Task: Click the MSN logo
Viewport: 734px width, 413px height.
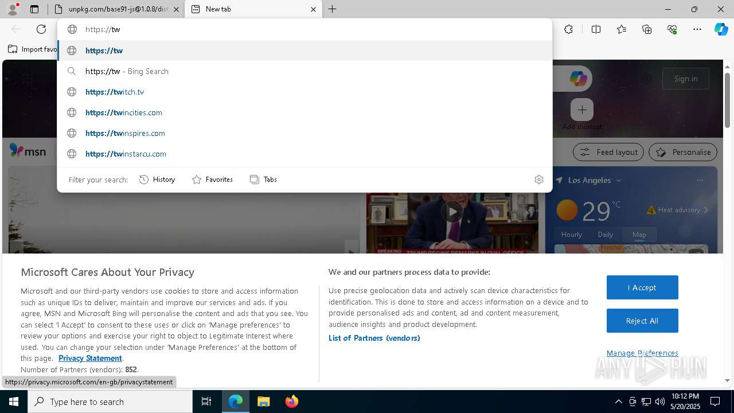Action: 28,151
